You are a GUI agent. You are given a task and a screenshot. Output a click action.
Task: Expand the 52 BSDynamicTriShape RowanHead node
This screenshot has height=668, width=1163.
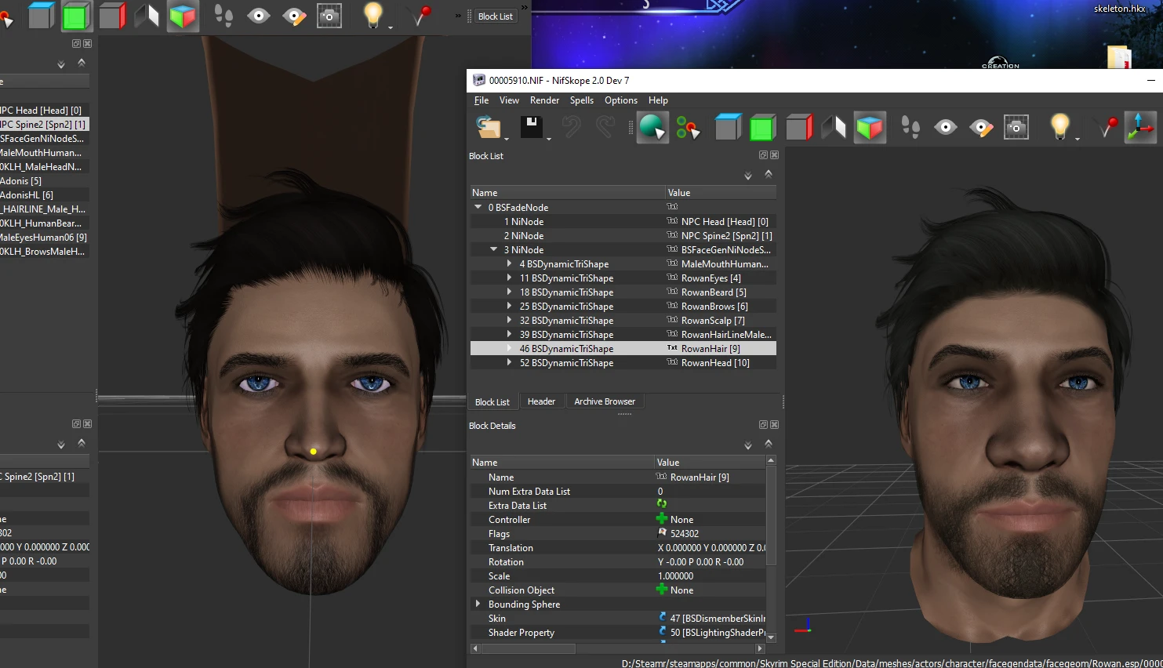[x=509, y=362]
